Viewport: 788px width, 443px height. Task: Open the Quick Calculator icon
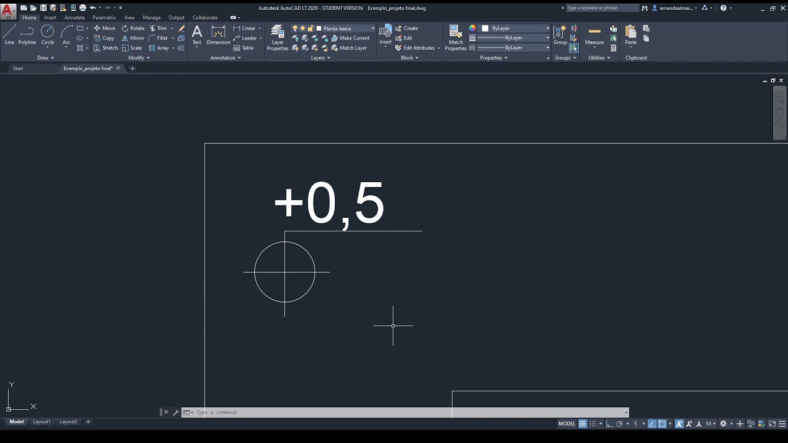click(x=614, y=48)
